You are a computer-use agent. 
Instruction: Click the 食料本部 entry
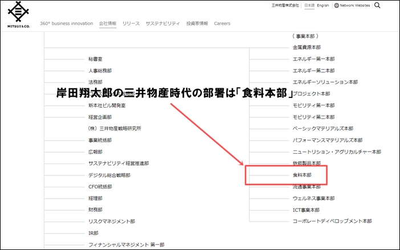click(302, 175)
